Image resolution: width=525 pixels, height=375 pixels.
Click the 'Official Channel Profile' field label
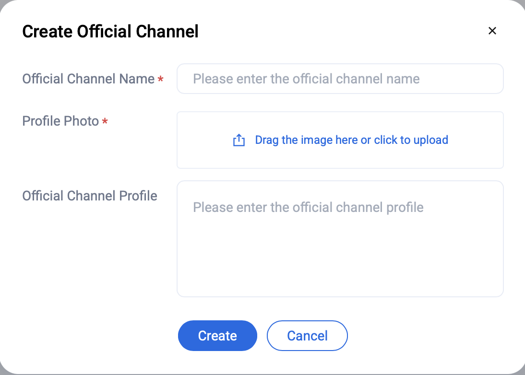(x=90, y=196)
